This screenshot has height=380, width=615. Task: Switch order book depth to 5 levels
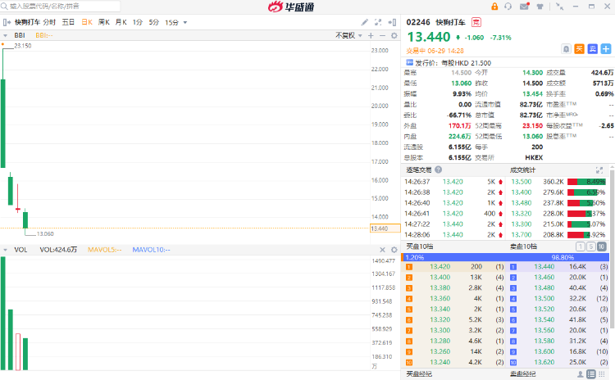click(x=590, y=246)
